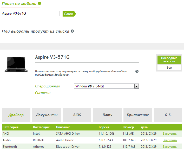Click the Версия column header
The height and width of the screenshot is (149, 184).
[x=104, y=127]
